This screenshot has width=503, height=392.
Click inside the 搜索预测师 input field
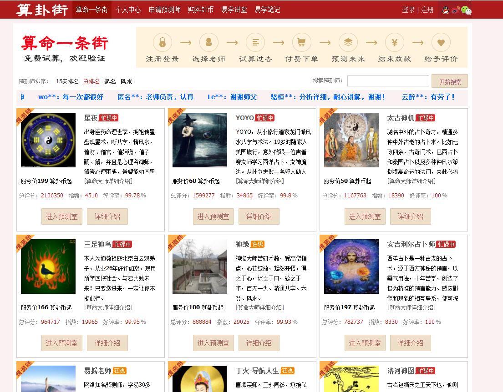388,81
